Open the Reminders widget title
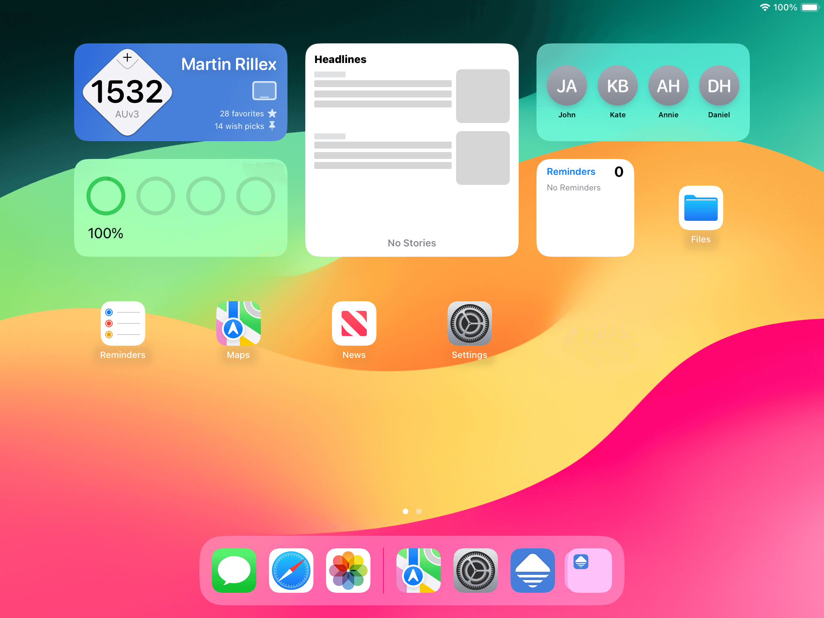The width and height of the screenshot is (824, 618). 571,172
